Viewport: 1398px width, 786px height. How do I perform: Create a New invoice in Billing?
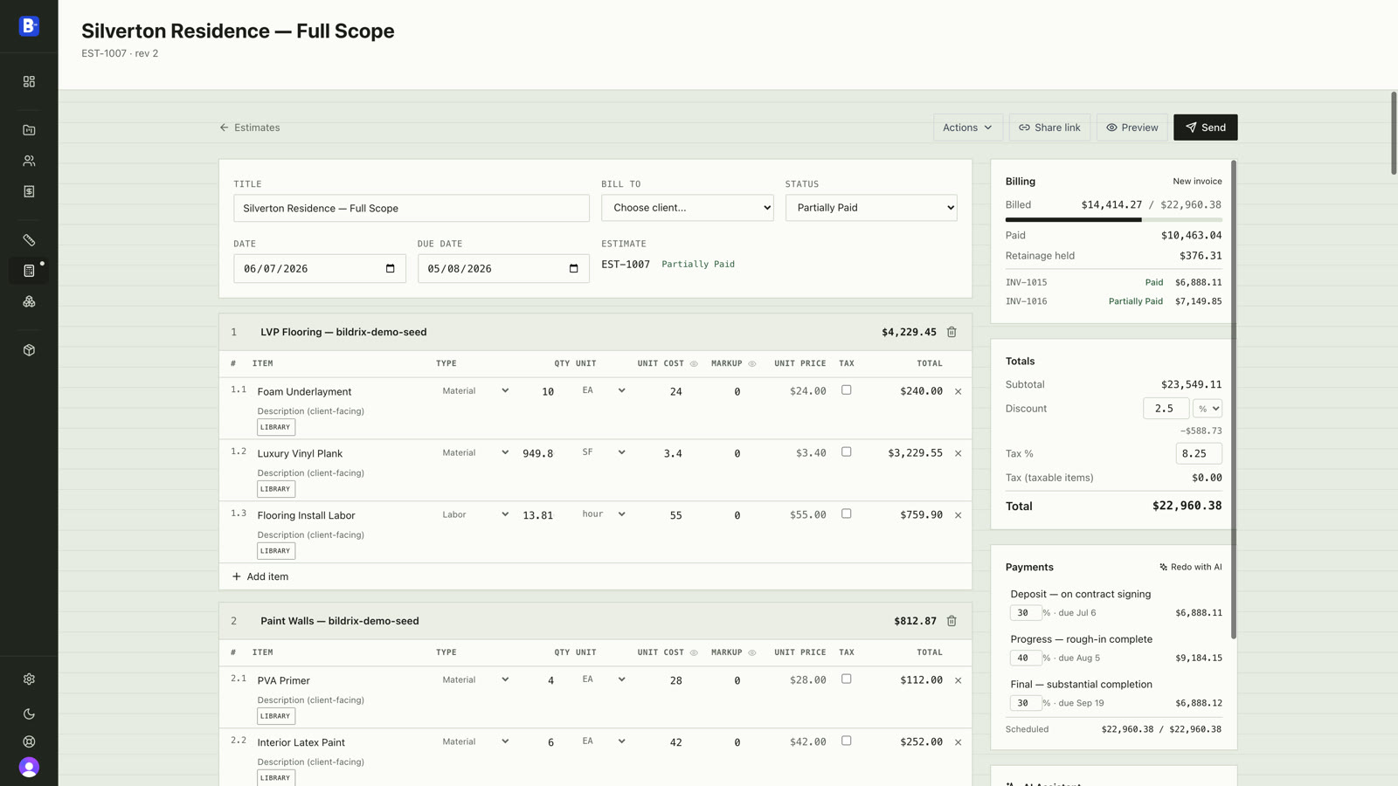1197,182
